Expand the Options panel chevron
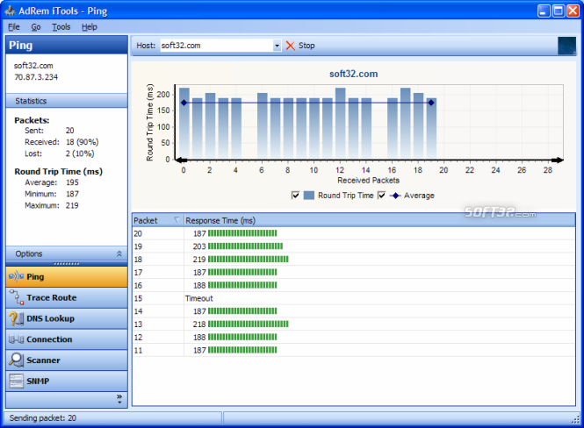This screenshot has height=428, width=584. [x=119, y=253]
